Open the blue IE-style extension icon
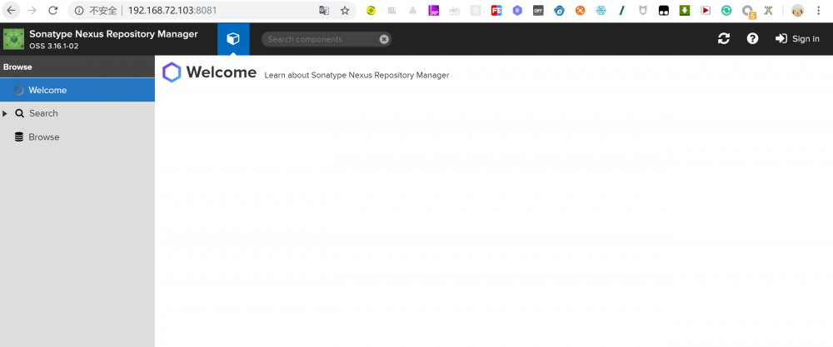 pyautogui.click(x=560, y=10)
